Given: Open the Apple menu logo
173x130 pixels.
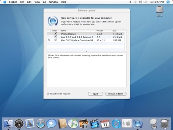Looking at the screenshot, I should tap(5, 2).
